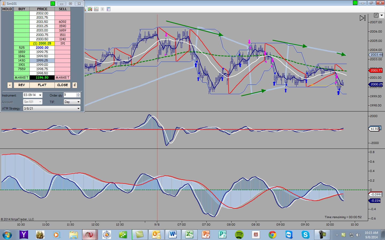Click the green L link indicator on the chart window
385x240 pixels.
click(x=355, y=3)
